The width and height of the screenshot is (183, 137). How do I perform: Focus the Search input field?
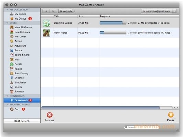142,127
